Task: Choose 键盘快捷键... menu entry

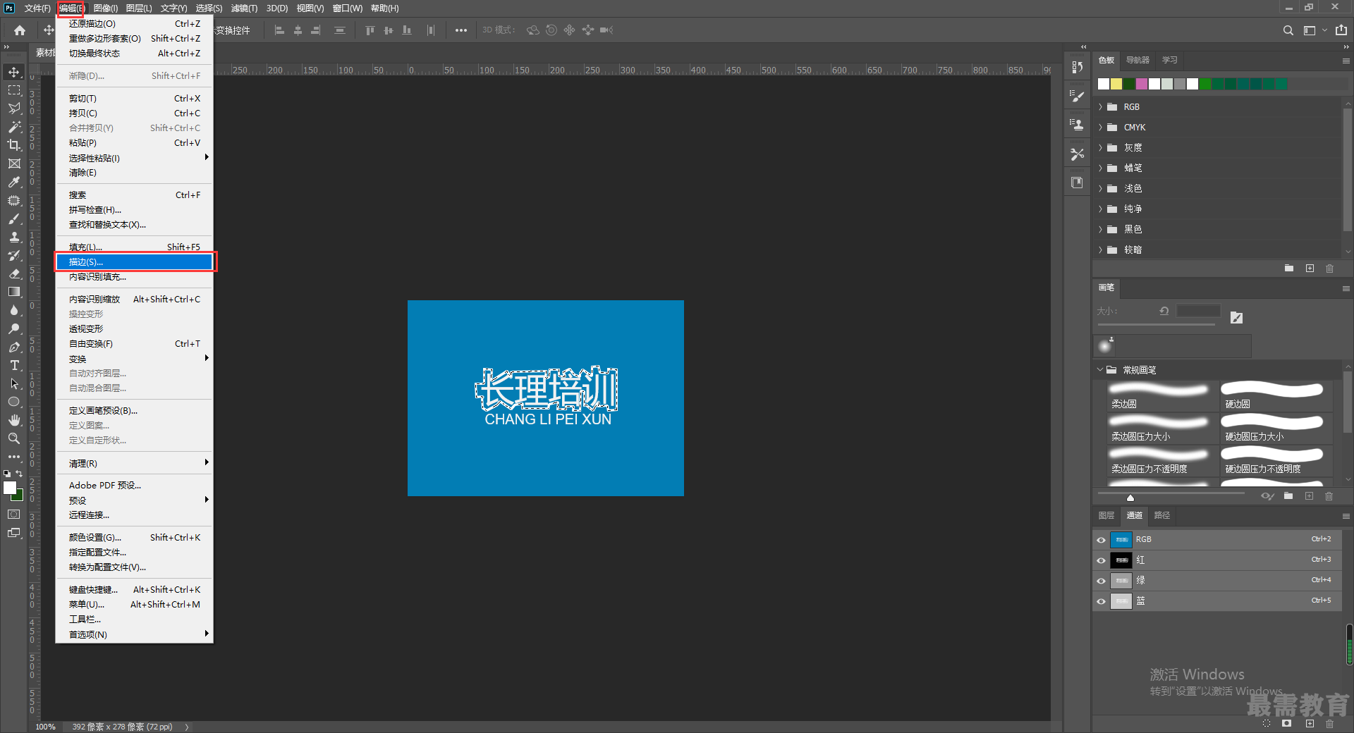Action: click(x=134, y=590)
